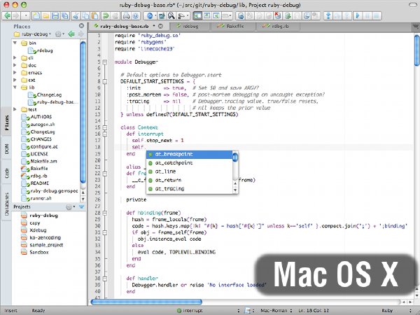
Task: Cut selection with the scissors icon
Action: click(x=76, y=15)
